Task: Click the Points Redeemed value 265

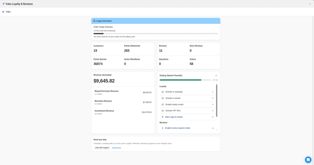Action: point(127,51)
